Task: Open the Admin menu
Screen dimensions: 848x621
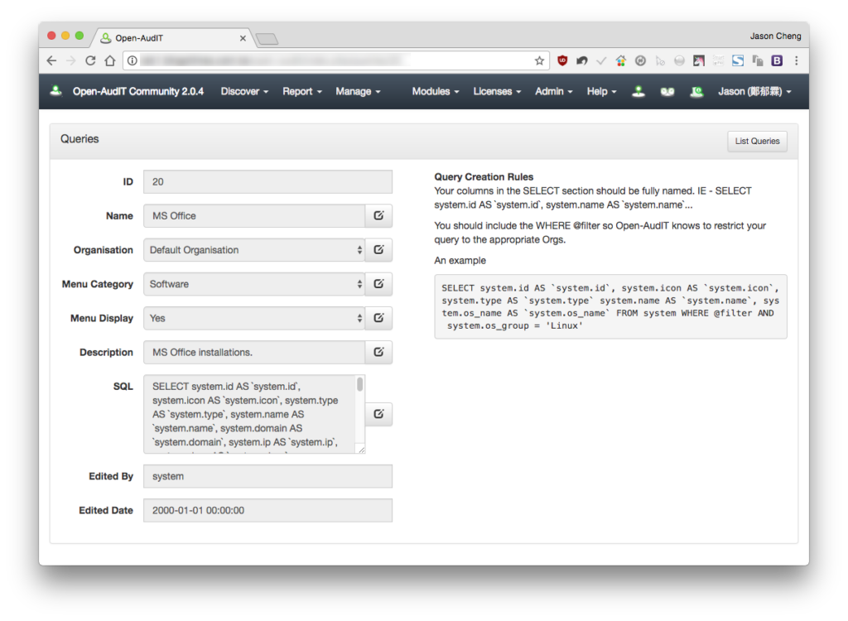Action: coord(554,91)
